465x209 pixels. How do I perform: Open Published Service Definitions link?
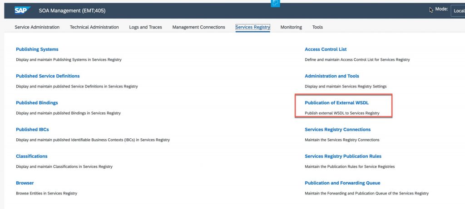coord(48,76)
